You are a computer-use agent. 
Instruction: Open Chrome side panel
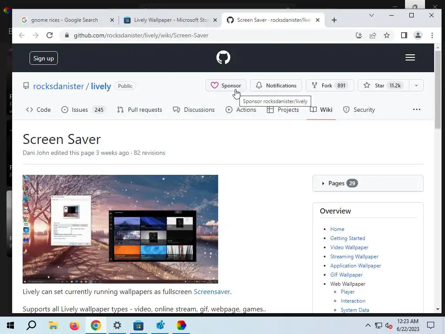pos(404,35)
